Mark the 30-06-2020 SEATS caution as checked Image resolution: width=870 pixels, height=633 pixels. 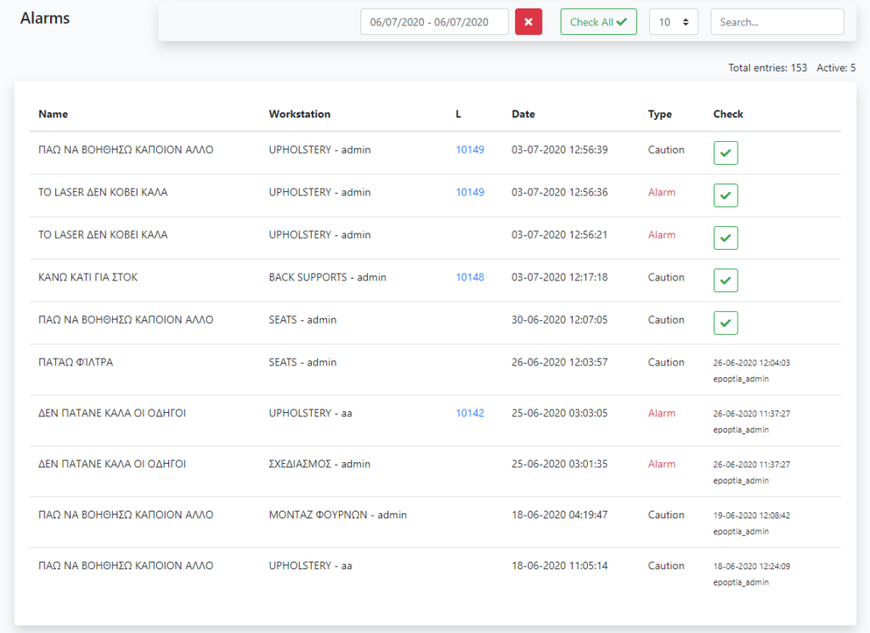[725, 323]
